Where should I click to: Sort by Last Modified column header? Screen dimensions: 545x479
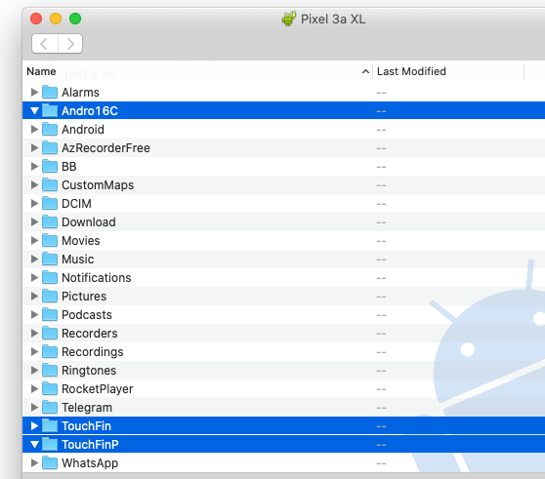411,71
